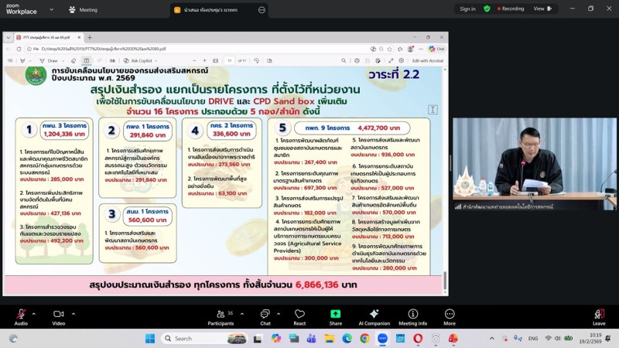This screenshot has width=619, height=348.
Task: Click the Sign in button
Action: pos(467,9)
